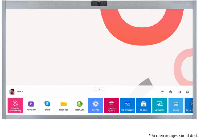
Task: Open the partially visible Screen app tile
Action: click(189, 105)
